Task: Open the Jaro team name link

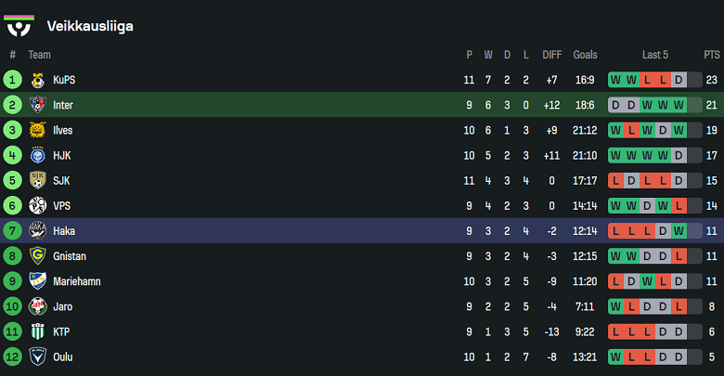Action: [62, 306]
